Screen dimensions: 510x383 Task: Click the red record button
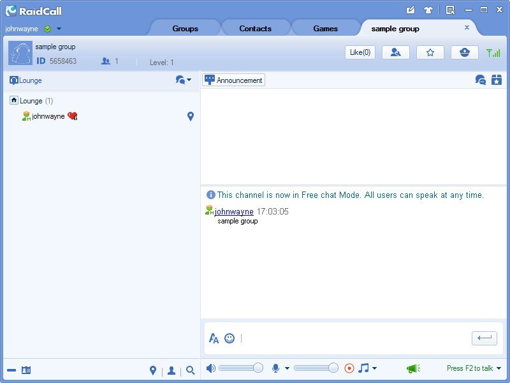point(349,368)
